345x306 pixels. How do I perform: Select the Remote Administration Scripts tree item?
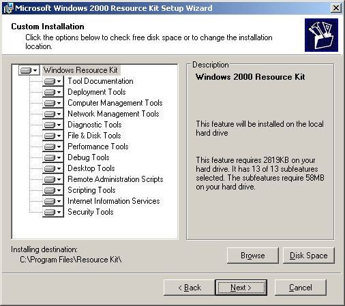(x=115, y=179)
